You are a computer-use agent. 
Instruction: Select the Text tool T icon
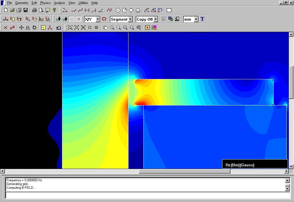click(202, 19)
